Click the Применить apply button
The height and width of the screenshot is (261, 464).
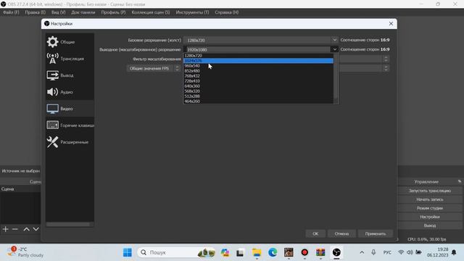[376, 233]
